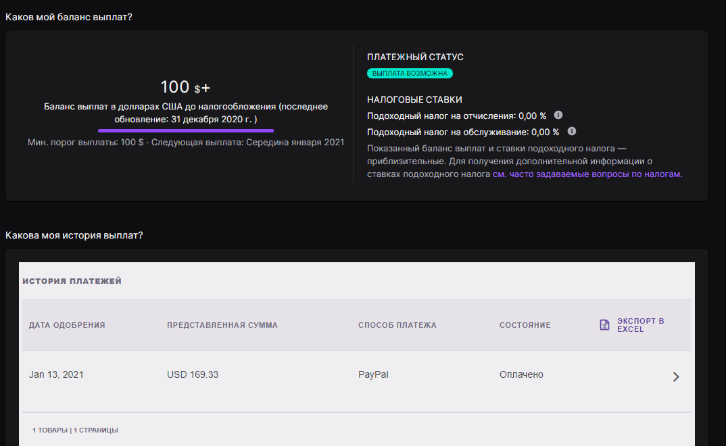Click PayPal payment method cell
This screenshot has width=726, height=446.
(x=373, y=374)
